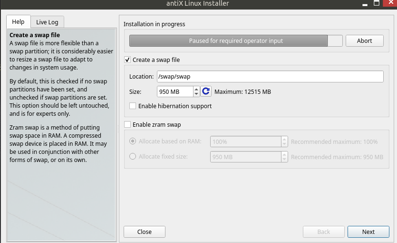Select Allocate based on RAM option
The height and width of the screenshot is (243, 397).
(x=133, y=142)
